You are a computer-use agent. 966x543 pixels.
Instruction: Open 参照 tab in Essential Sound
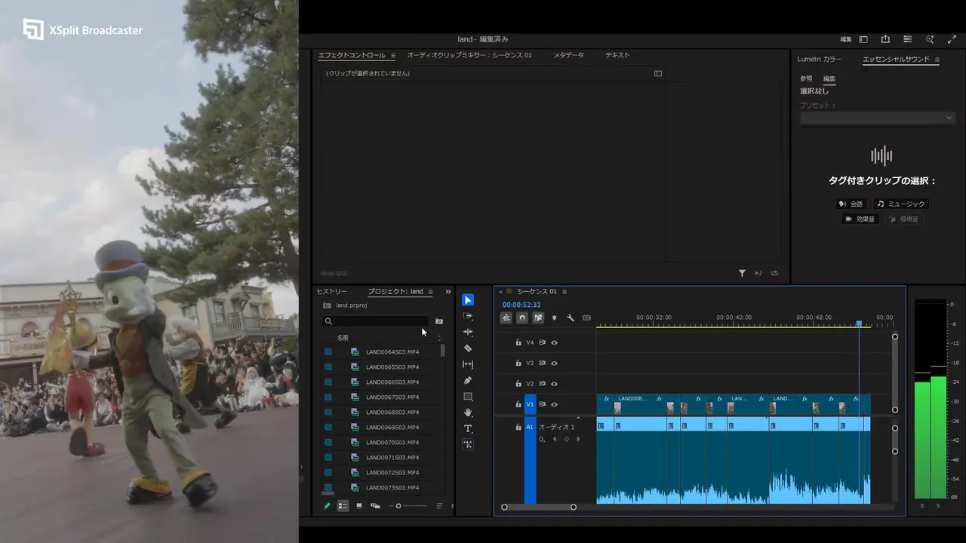(x=806, y=78)
